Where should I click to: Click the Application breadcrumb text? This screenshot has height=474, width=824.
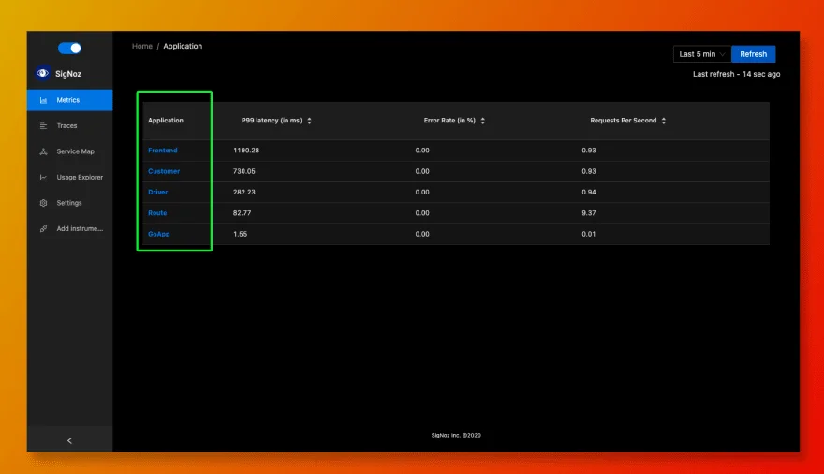[x=183, y=46]
